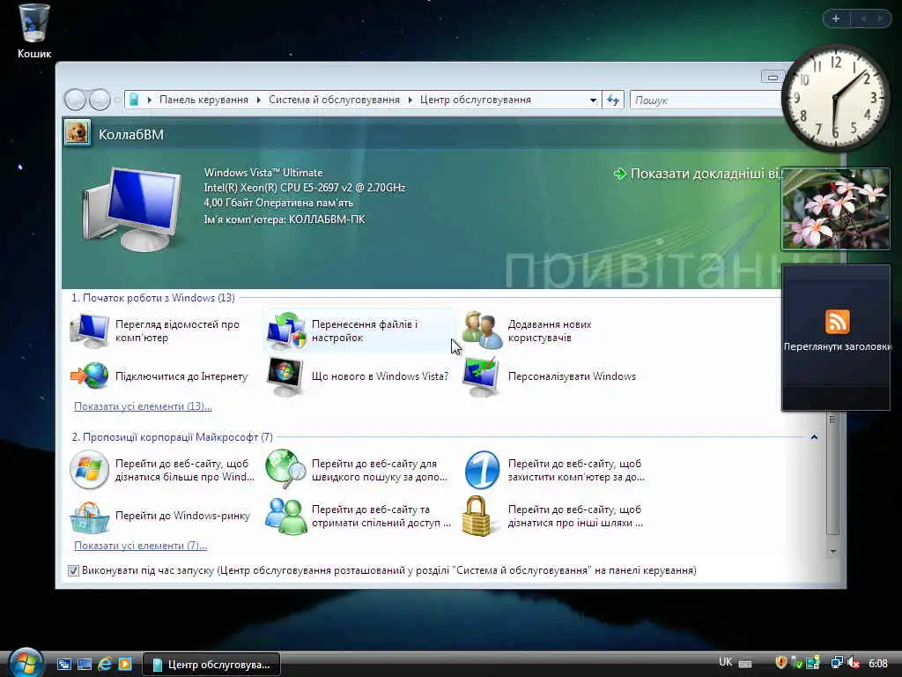902x677 pixels.
Task: Click the window minimize button
Action: tap(772, 78)
